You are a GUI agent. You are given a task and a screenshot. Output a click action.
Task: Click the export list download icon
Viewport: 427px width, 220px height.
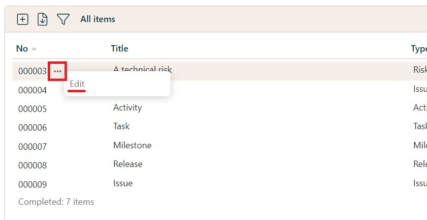click(42, 19)
